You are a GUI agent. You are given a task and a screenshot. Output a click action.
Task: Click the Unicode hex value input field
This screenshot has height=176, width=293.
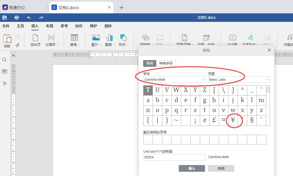click(x=174, y=157)
